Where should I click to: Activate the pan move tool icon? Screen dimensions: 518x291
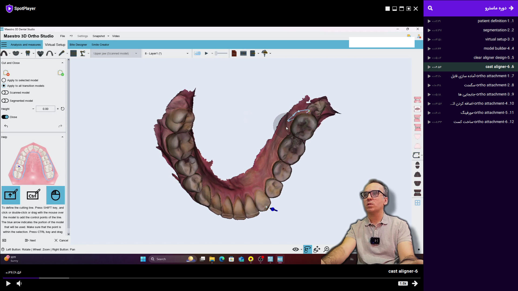coord(317,249)
